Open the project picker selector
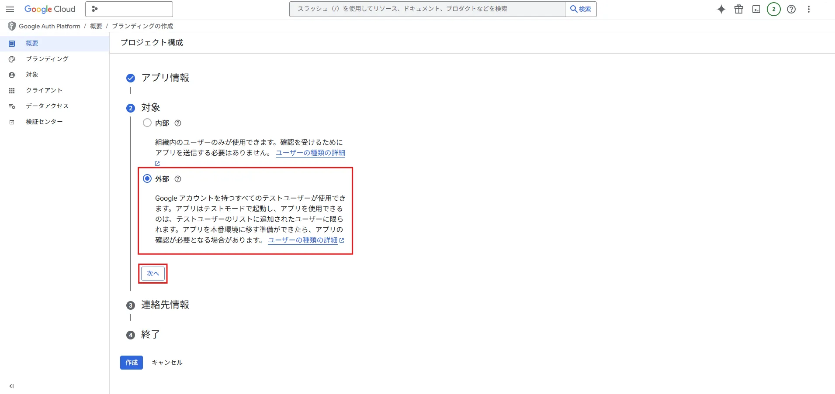This screenshot has width=835, height=394. click(129, 9)
